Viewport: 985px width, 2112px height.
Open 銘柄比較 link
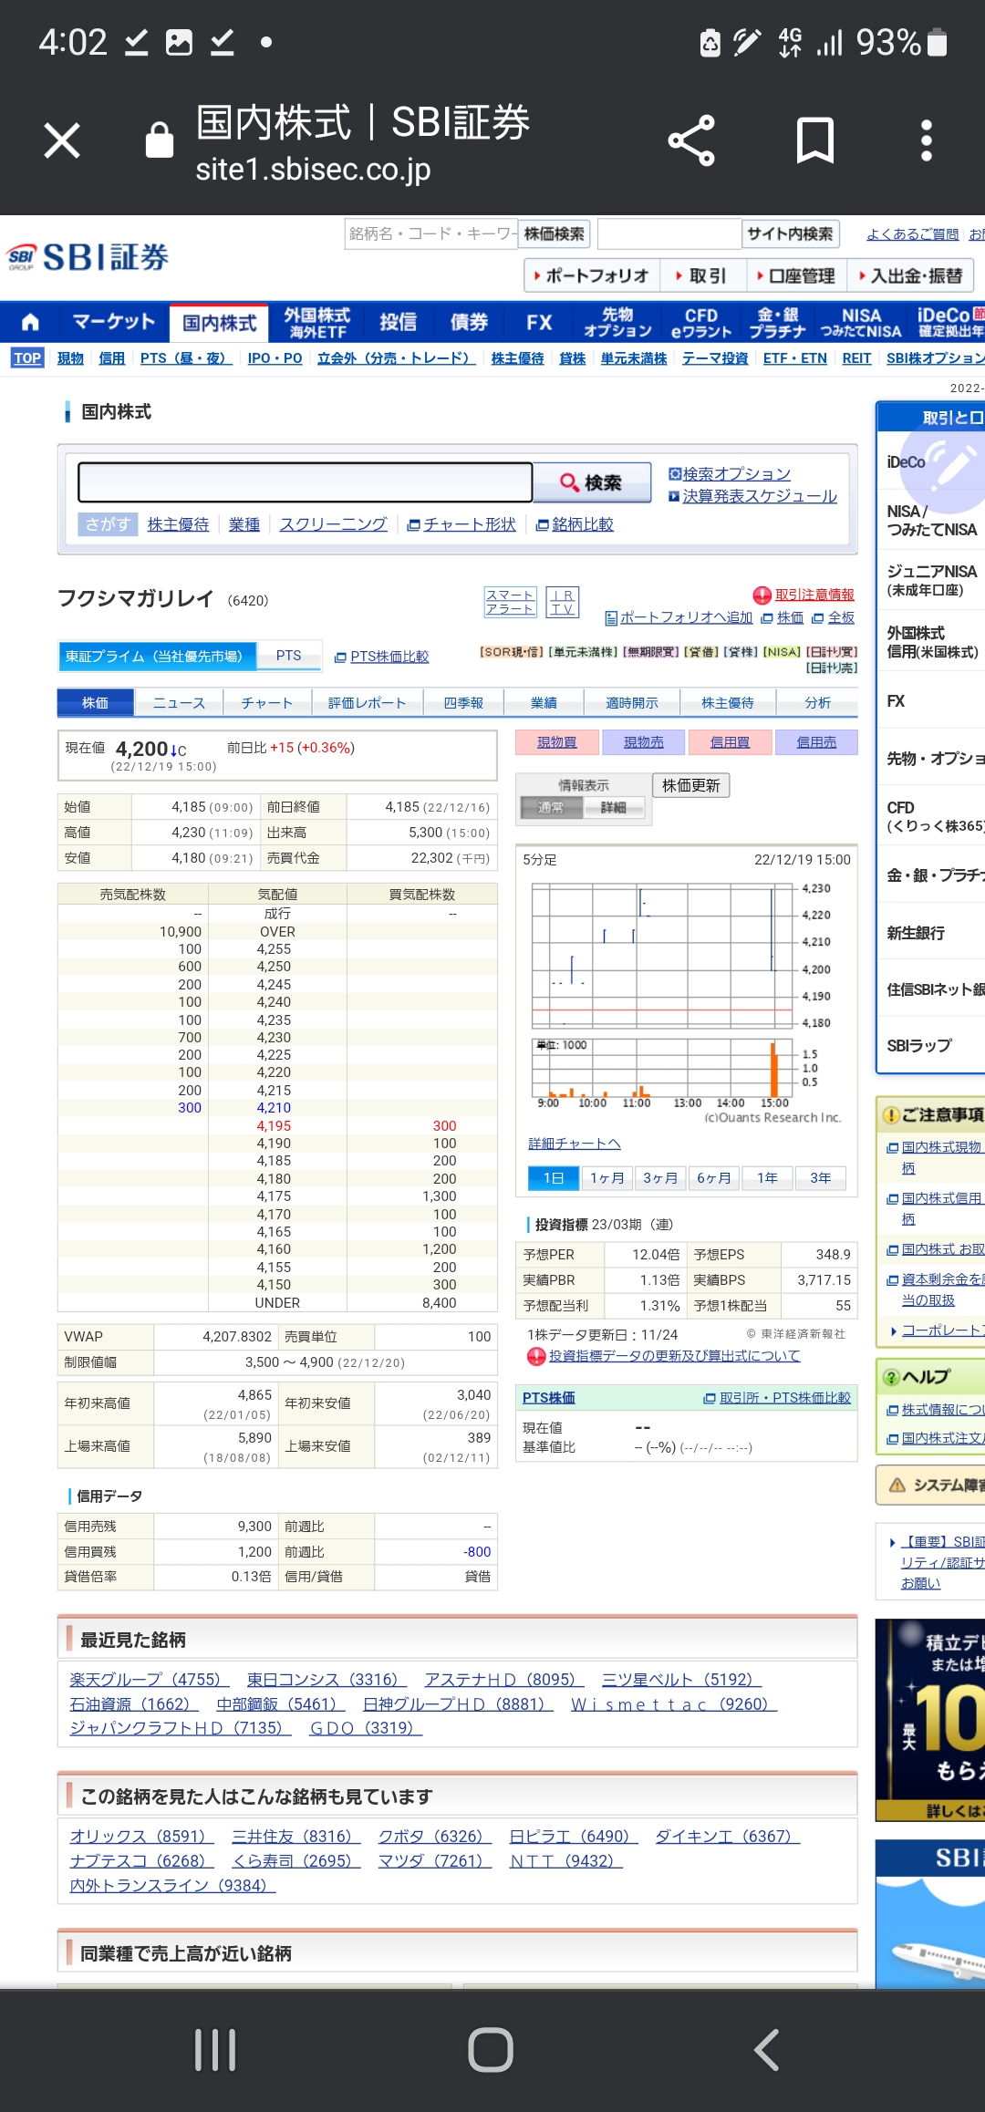[x=582, y=524]
